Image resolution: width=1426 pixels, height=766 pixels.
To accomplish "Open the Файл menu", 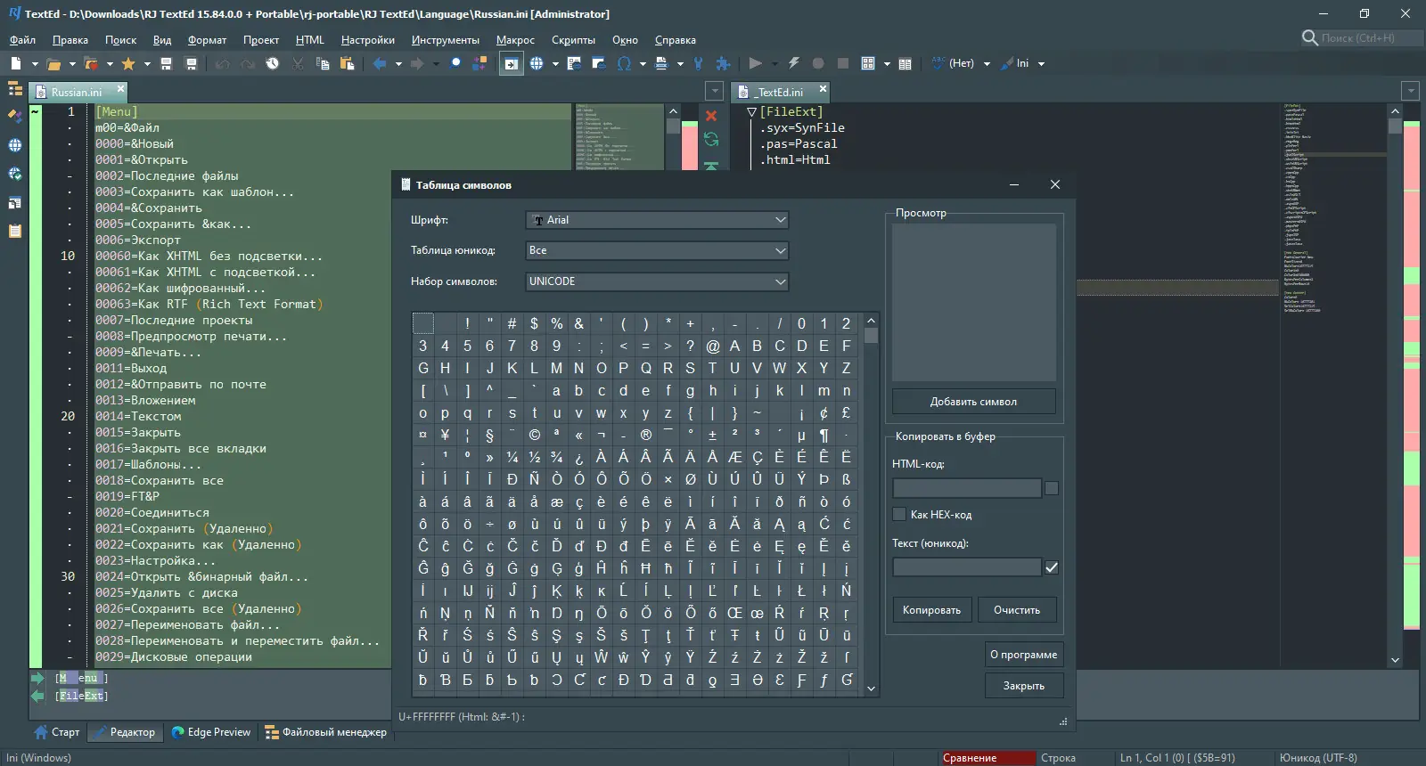I will coord(22,40).
